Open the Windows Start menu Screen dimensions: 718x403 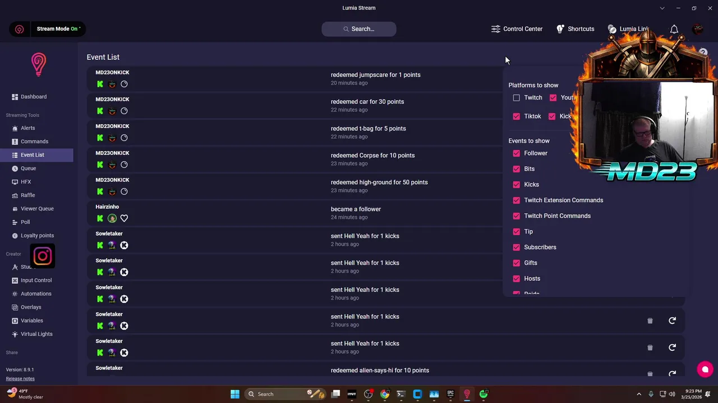235,394
